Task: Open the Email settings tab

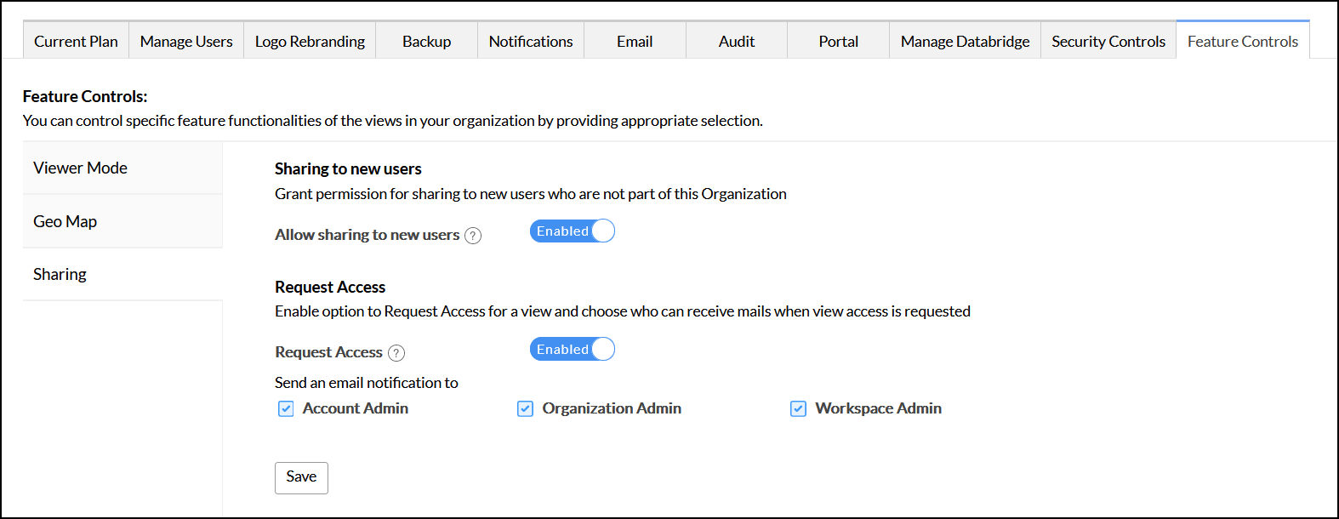Action: pos(635,42)
